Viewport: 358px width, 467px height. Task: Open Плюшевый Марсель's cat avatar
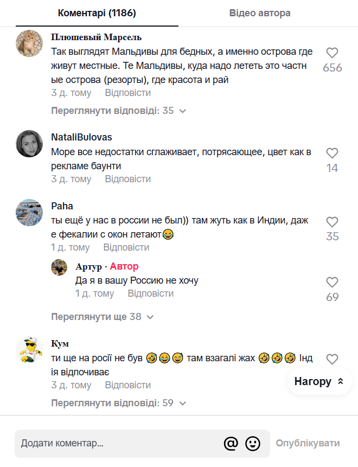pyautogui.click(x=29, y=43)
